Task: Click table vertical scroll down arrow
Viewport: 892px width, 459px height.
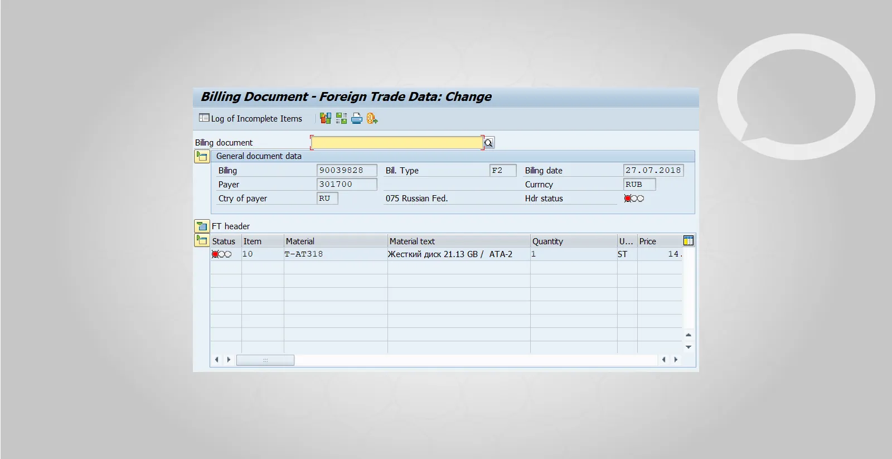Action: tap(689, 347)
